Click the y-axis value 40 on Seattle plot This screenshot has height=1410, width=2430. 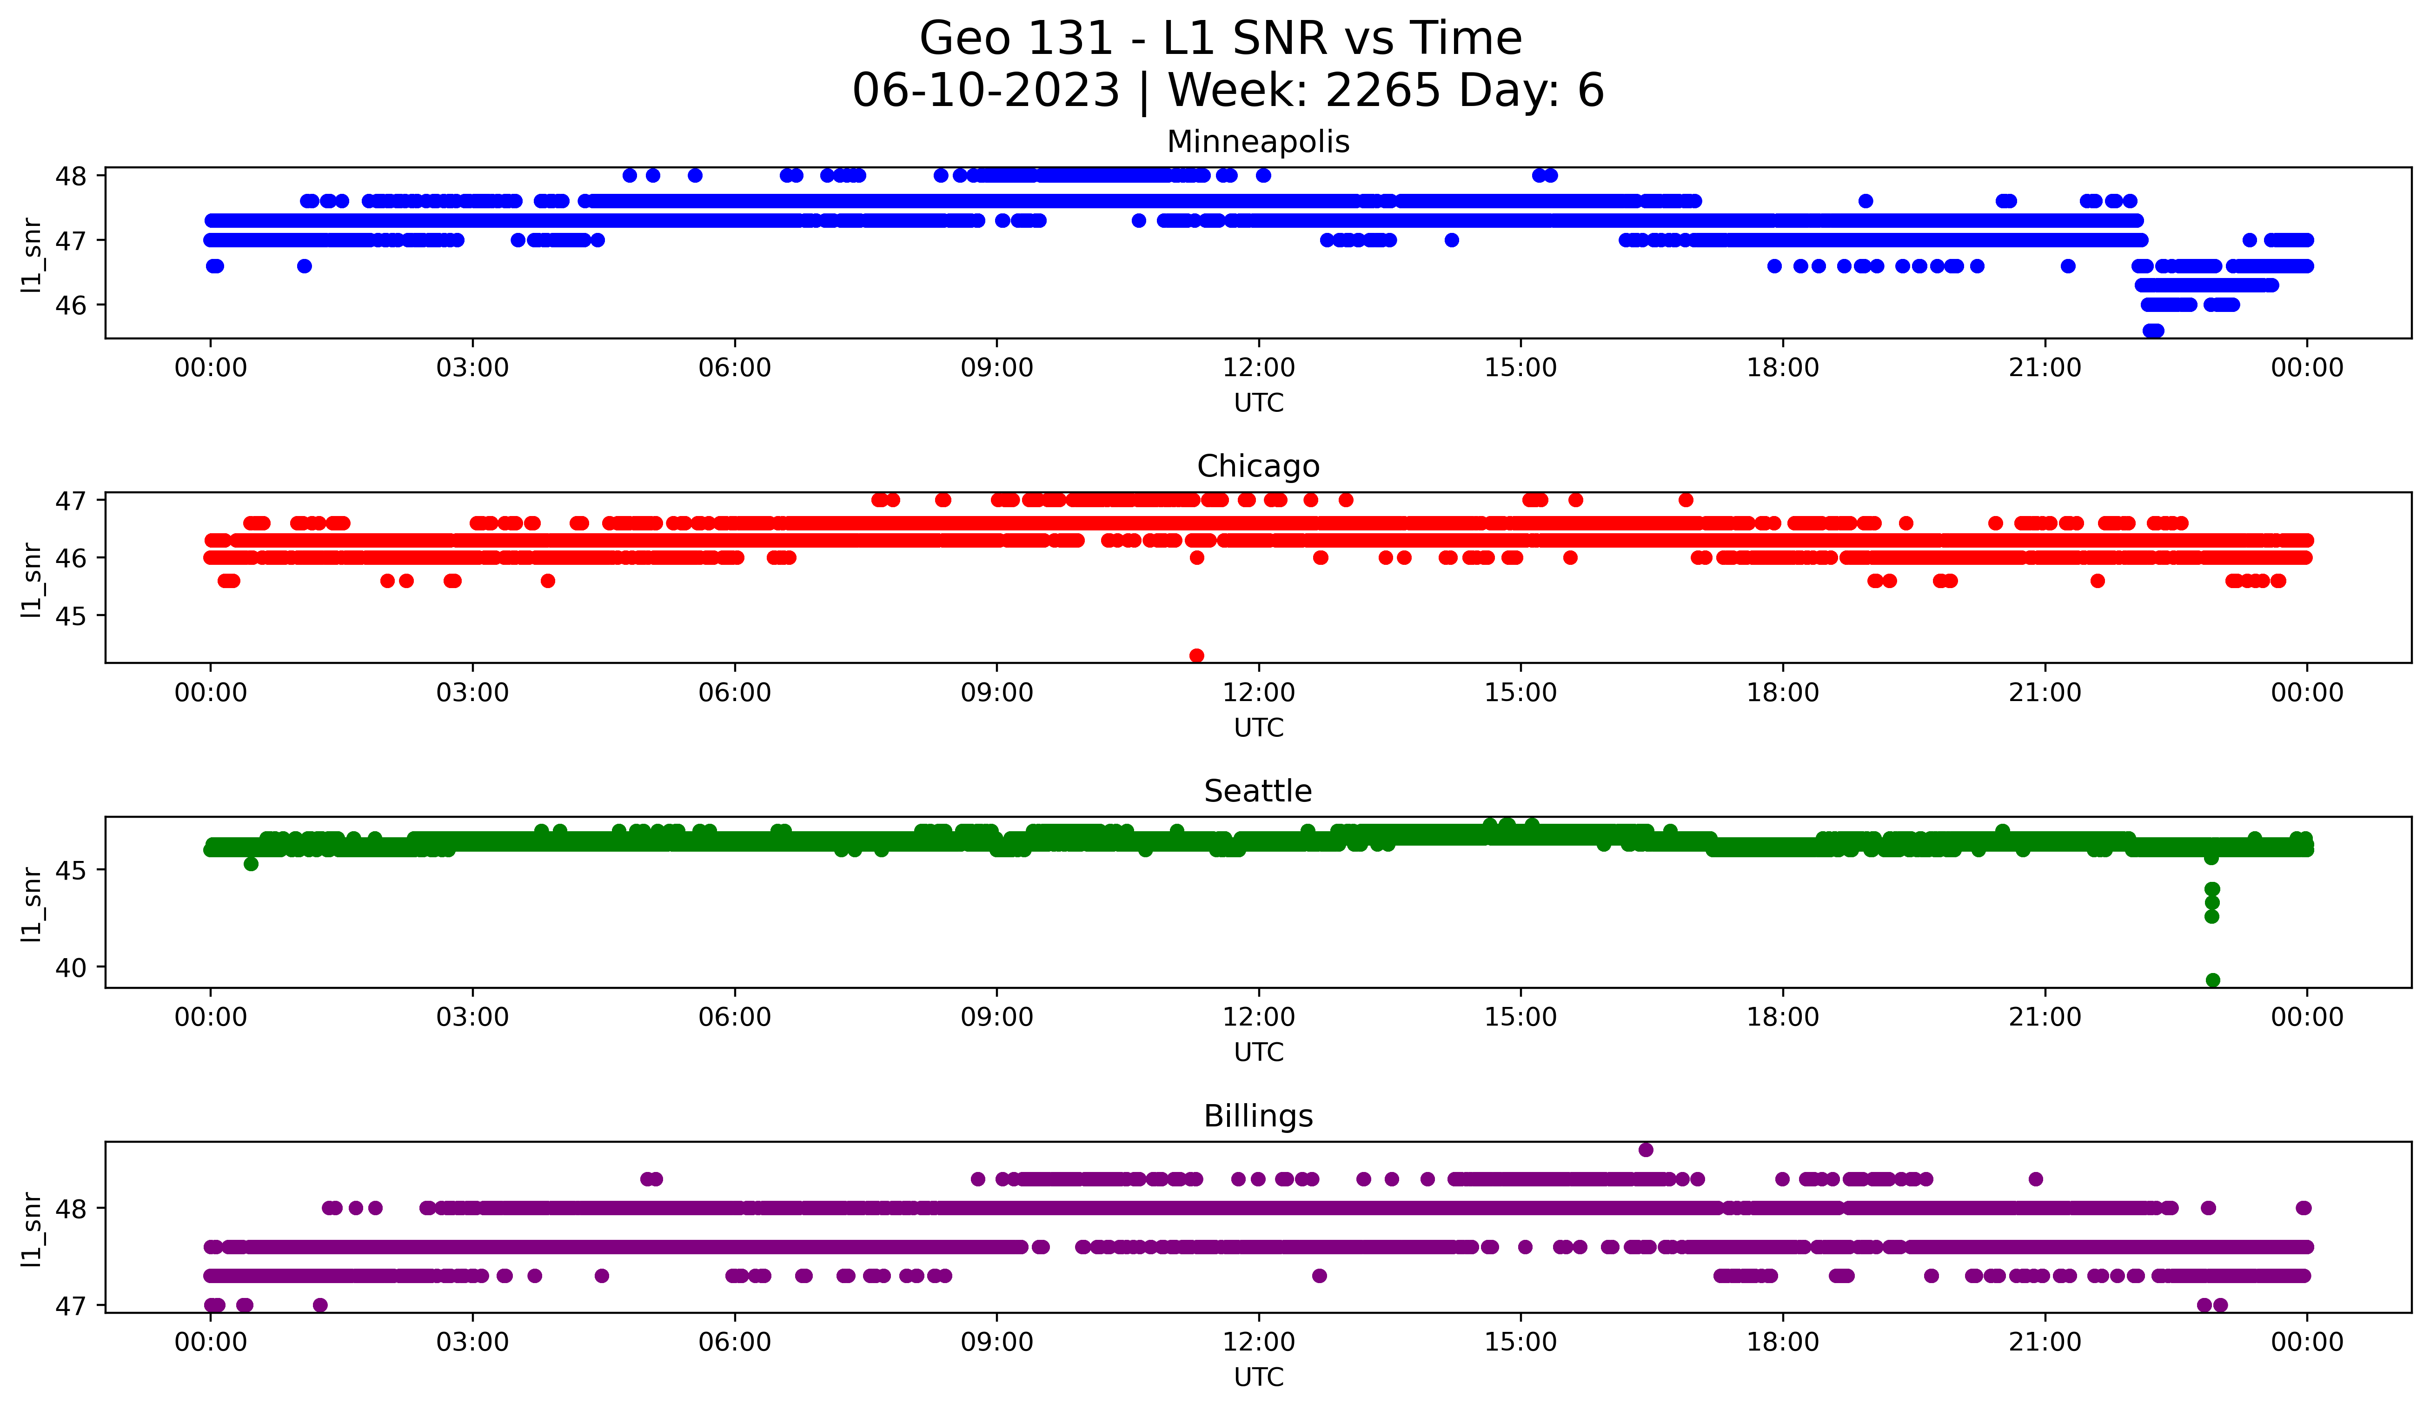click(71, 967)
